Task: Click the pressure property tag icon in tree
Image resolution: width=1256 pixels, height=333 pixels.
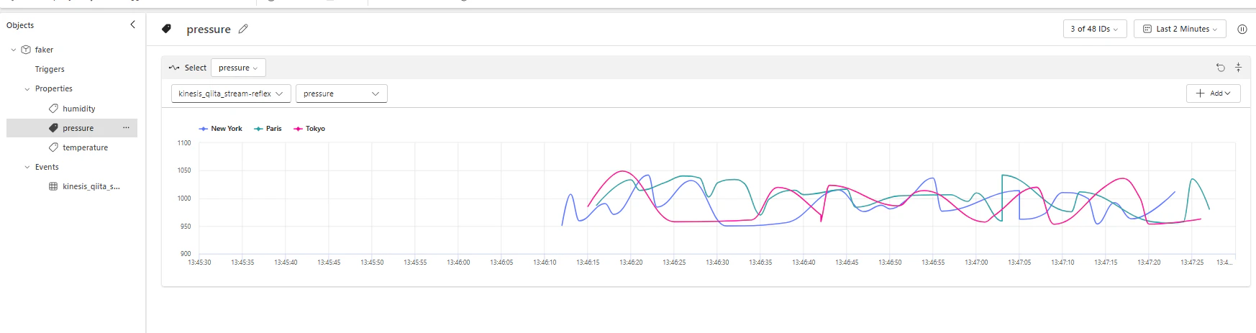Action: pos(53,128)
